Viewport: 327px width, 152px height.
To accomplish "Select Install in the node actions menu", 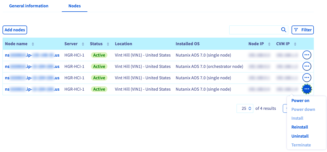I will tap(297, 118).
